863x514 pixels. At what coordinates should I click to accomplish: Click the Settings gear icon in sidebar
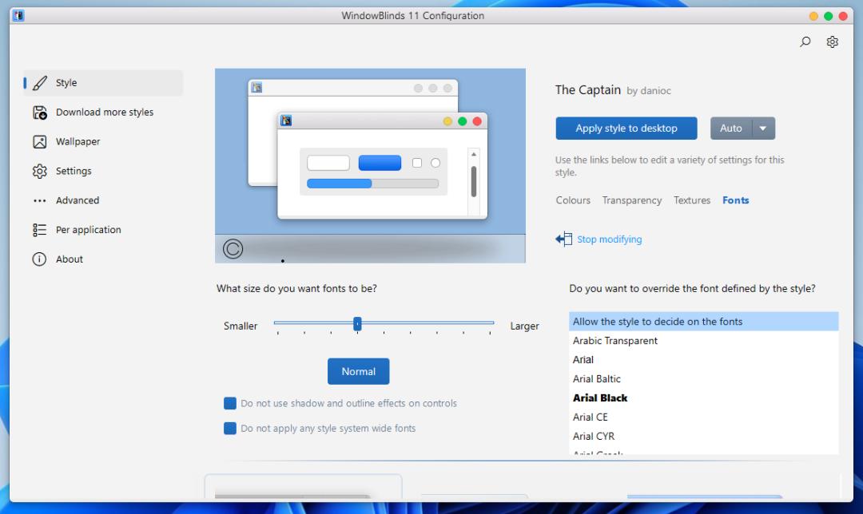[40, 172]
